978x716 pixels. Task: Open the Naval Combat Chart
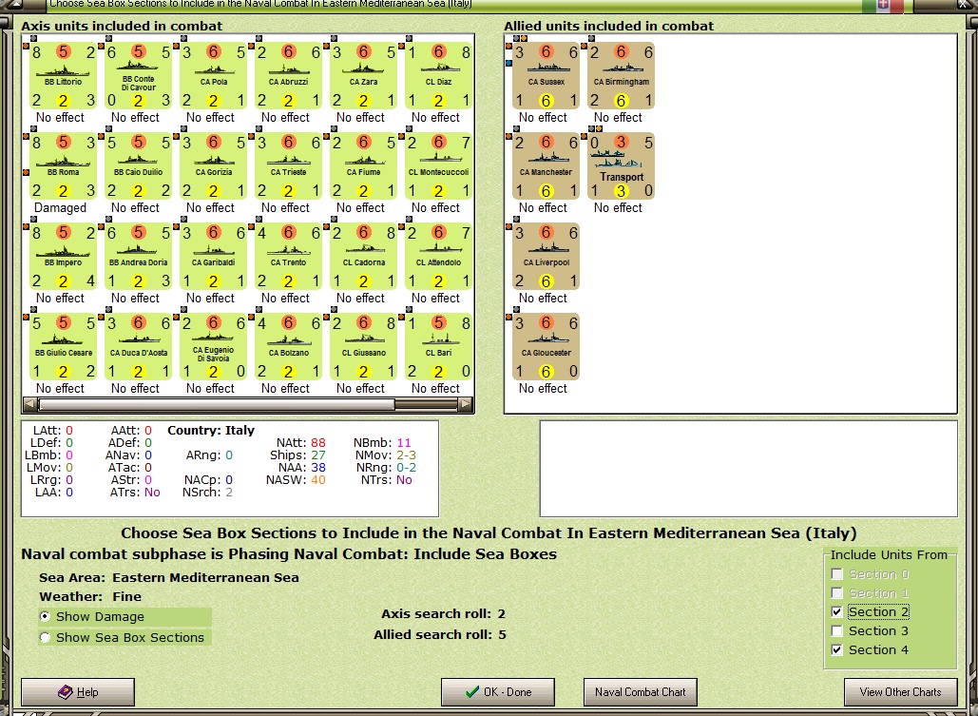pos(640,691)
